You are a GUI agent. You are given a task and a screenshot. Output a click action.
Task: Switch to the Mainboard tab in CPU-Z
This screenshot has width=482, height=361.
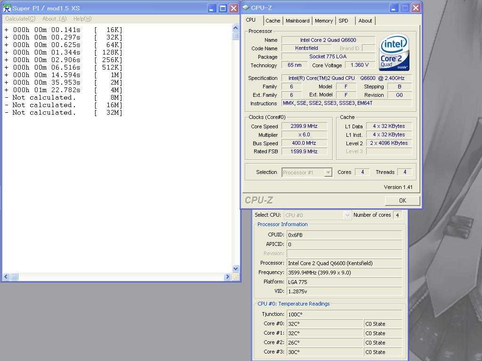pos(297,21)
